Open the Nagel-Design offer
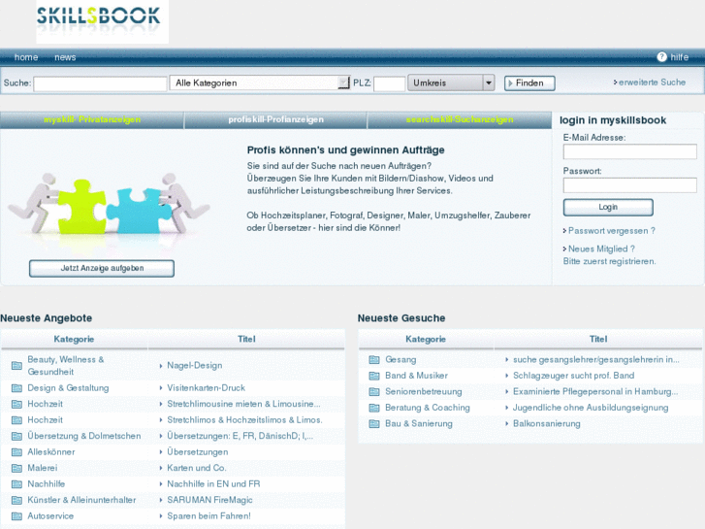This screenshot has height=529, width=705. [x=195, y=366]
